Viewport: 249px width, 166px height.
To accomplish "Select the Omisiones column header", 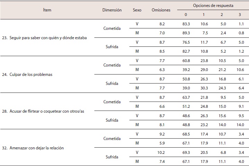I will [161, 10].
